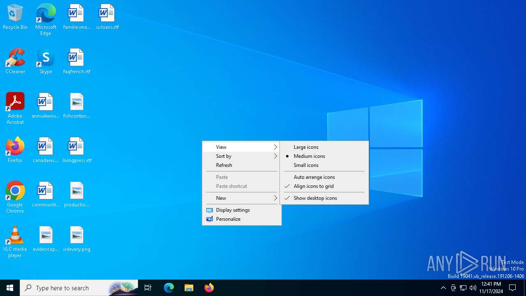Choose Medium icons view option
The image size is (526, 296).
(324, 156)
